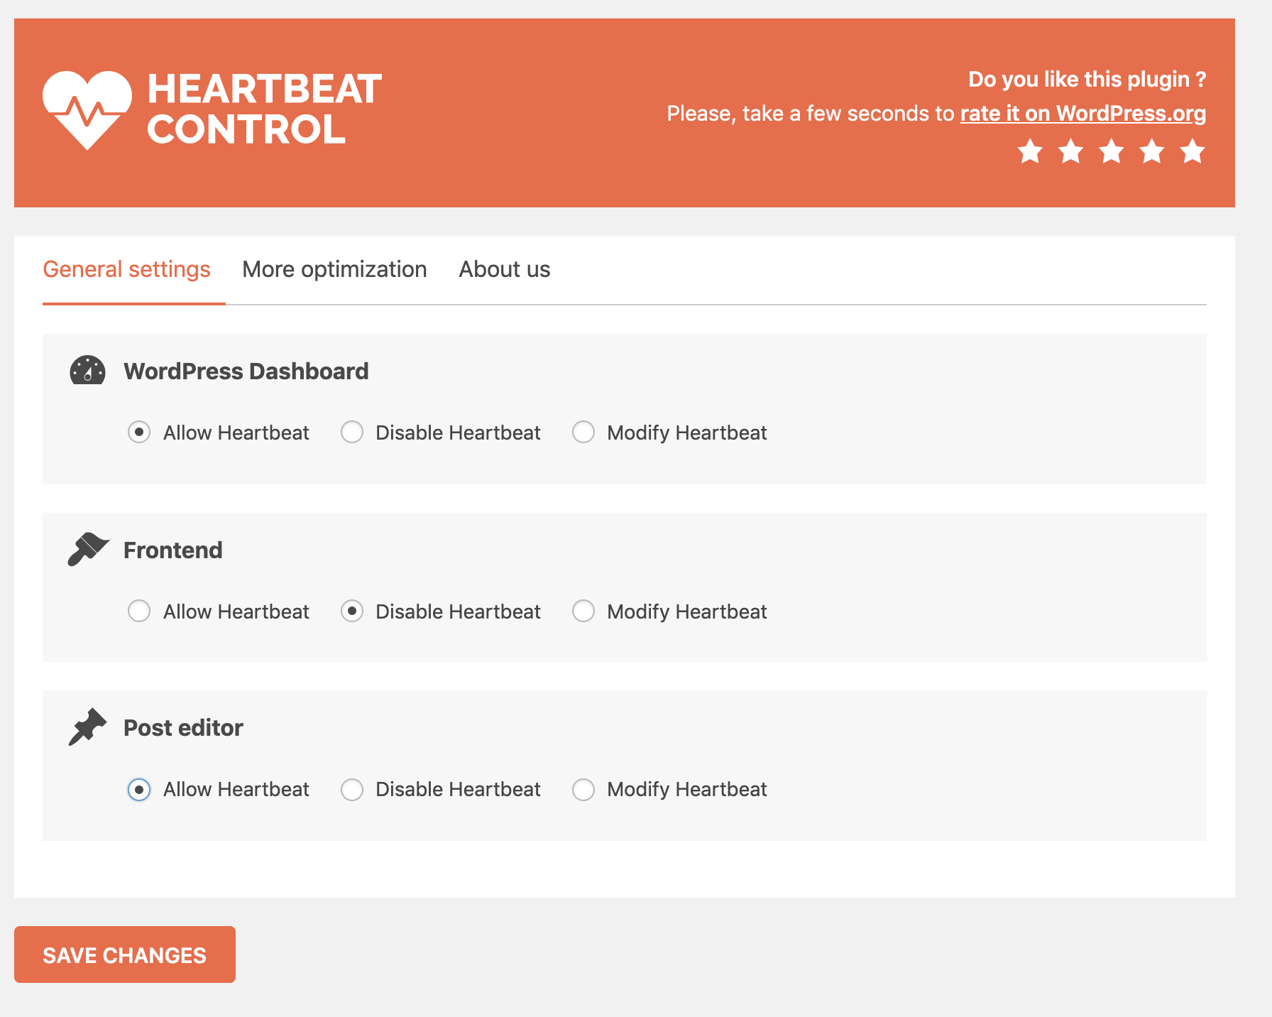1272x1017 pixels.
Task: Click the WordPress Dashboard gauge icon
Action: pos(87,371)
